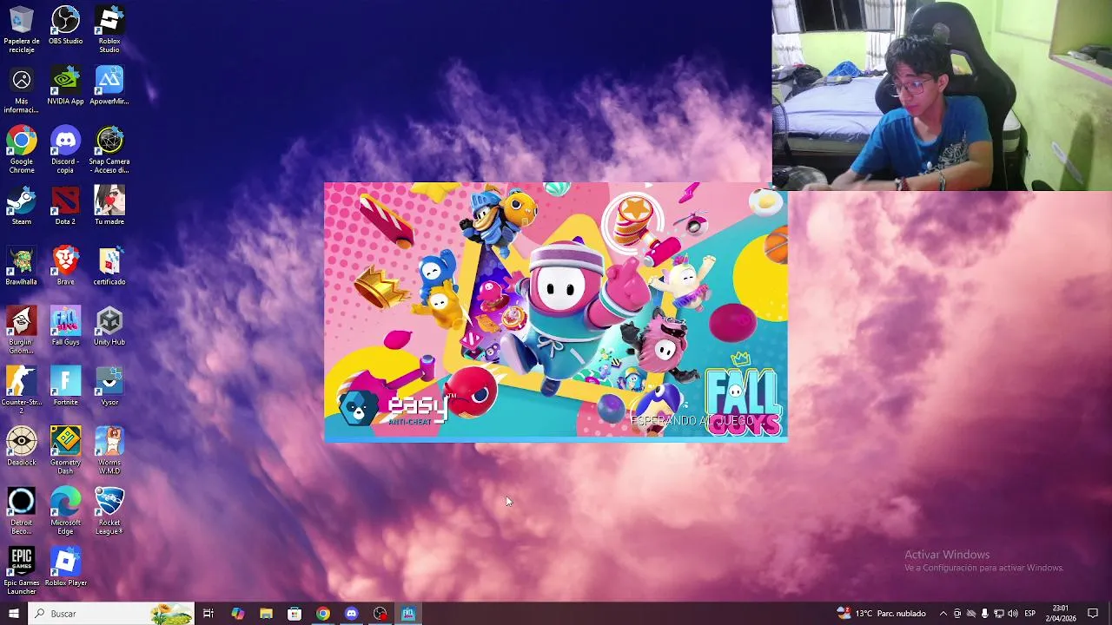This screenshot has height=625, width=1112.
Task: Select the ApowerMirror desktop icon
Action: pos(109,86)
